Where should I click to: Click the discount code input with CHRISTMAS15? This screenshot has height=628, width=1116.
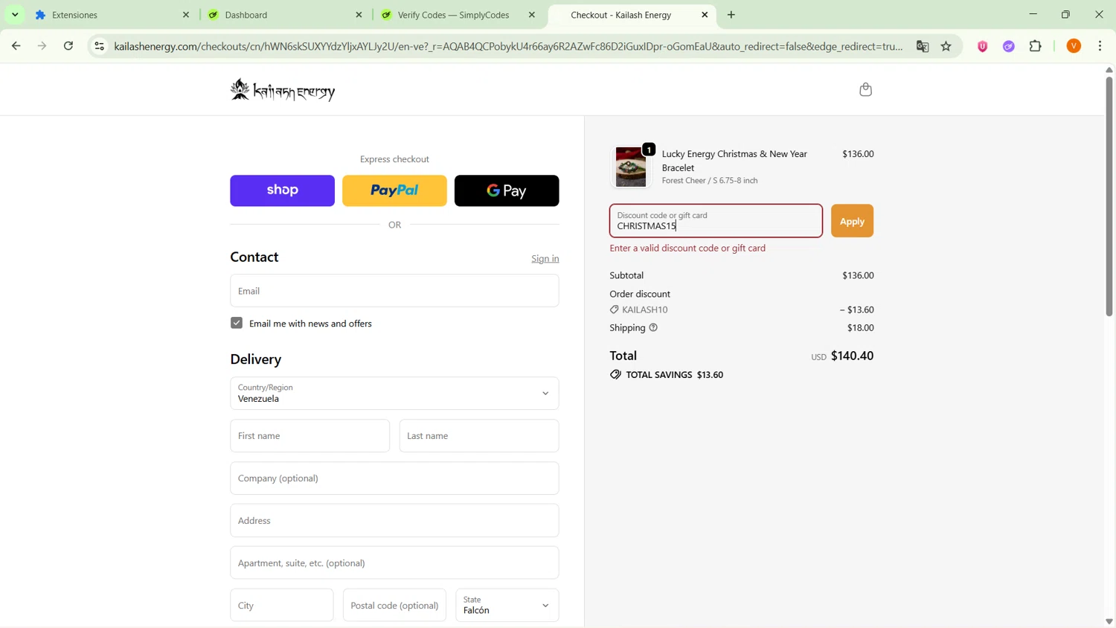click(x=716, y=222)
